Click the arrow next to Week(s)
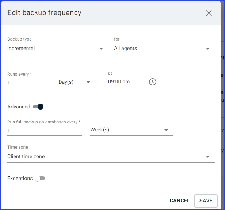Image resolution: width=225 pixels, height=210 pixels. (x=166, y=130)
